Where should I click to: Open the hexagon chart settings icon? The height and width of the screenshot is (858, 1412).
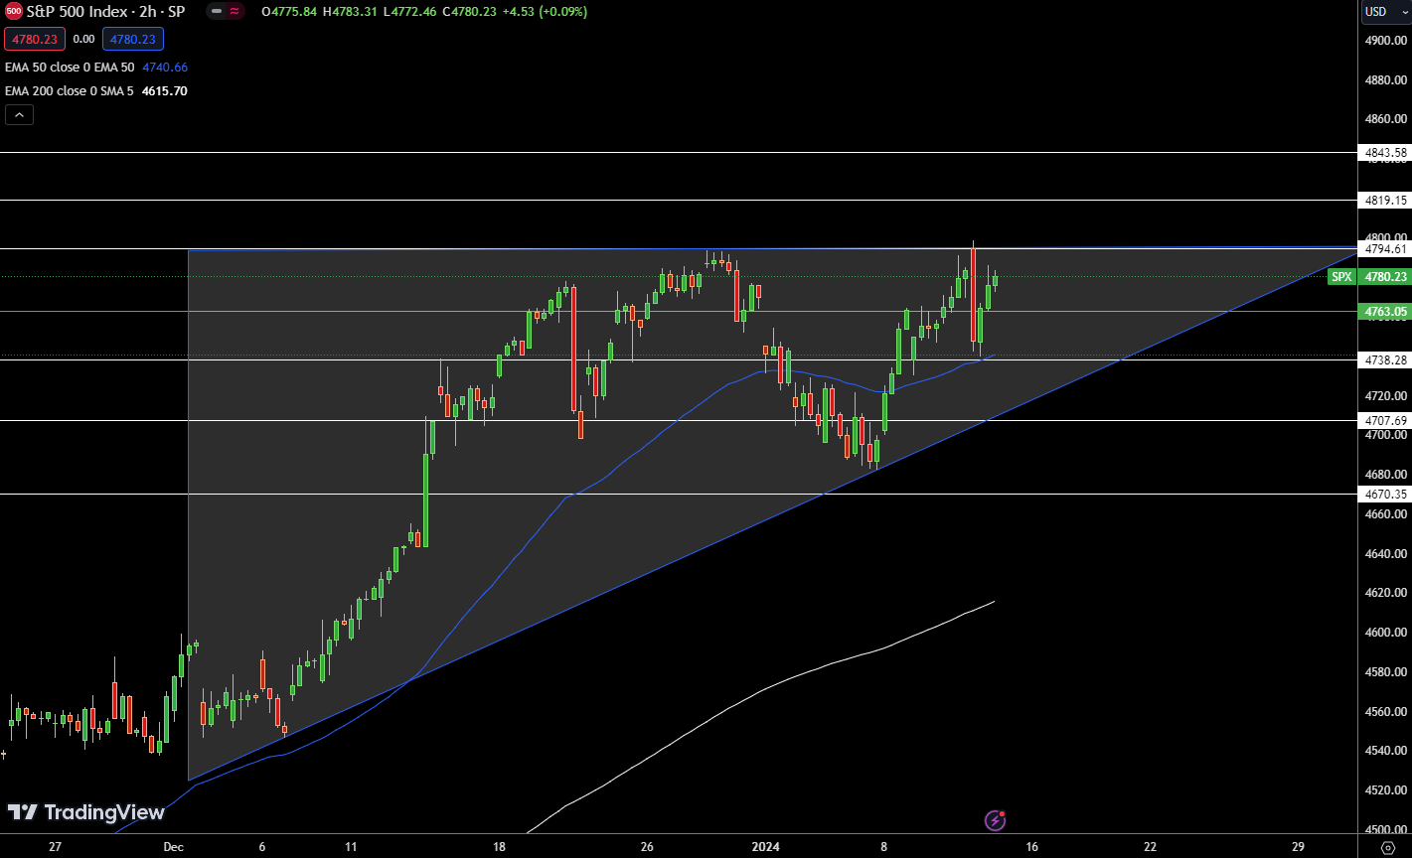[1388, 847]
